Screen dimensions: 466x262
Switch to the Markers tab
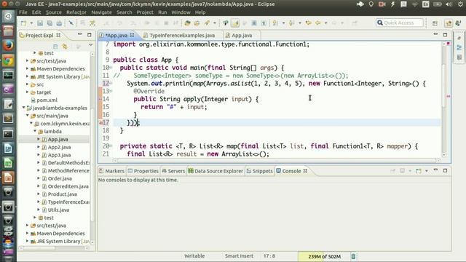coord(111,171)
